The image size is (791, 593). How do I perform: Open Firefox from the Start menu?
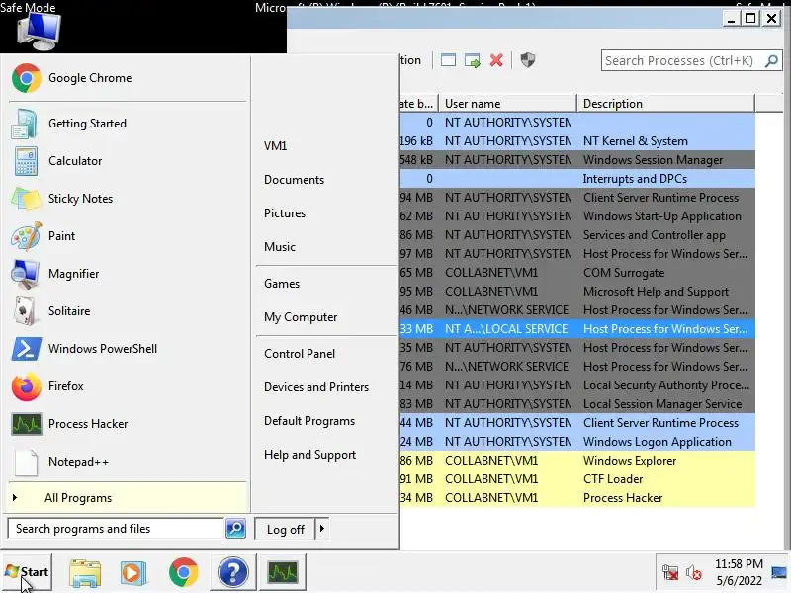(128, 386)
